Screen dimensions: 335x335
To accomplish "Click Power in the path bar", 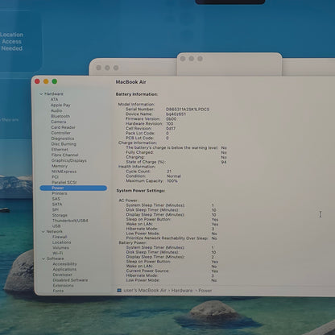I will pos(205,291).
